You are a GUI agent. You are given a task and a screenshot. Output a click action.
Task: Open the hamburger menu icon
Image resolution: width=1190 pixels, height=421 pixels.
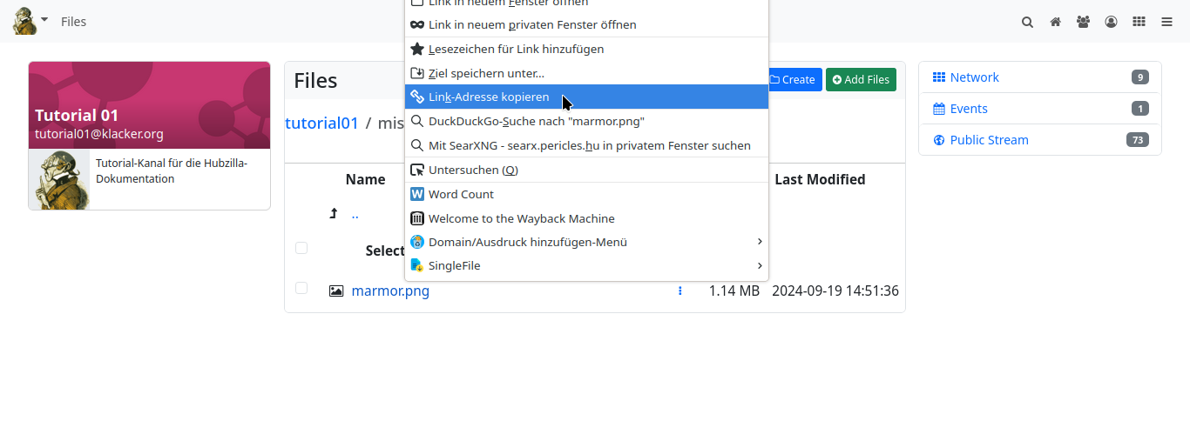(x=1166, y=22)
